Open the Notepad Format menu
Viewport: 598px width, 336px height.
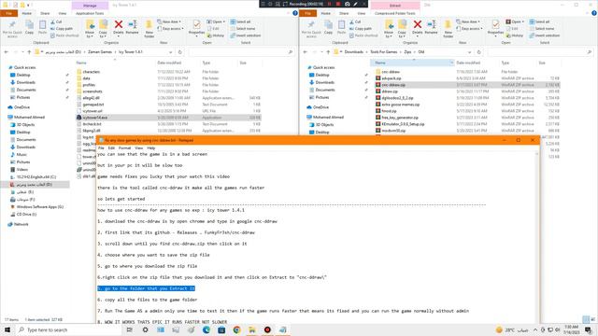(124, 147)
